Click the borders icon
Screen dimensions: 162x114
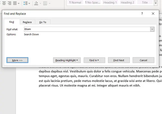point(45,3)
